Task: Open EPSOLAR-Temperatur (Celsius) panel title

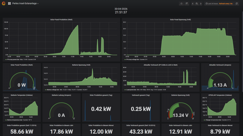Action: point(220,95)
